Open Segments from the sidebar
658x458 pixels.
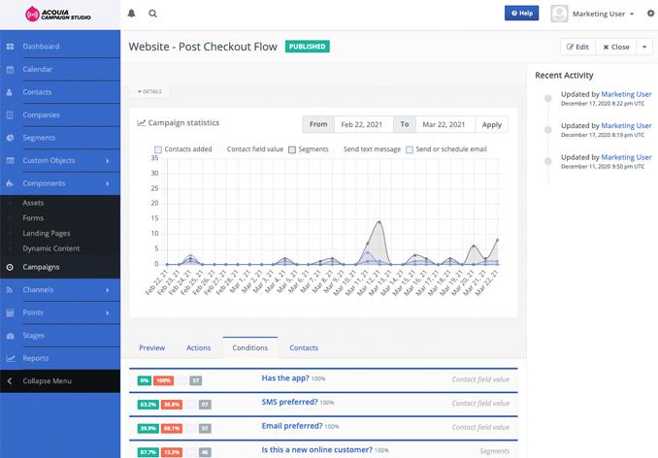39,138
